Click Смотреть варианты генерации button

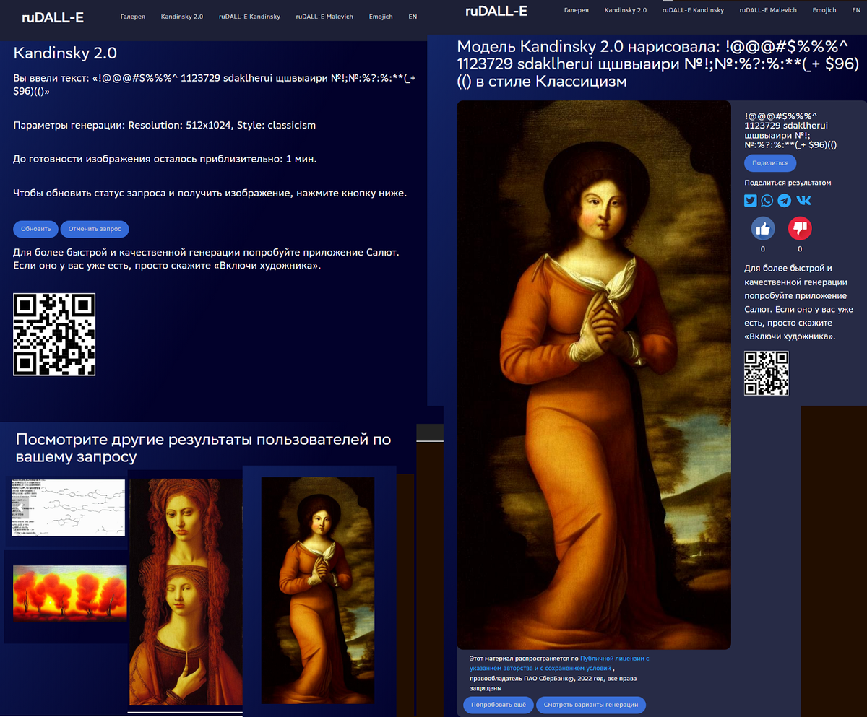[591, 705]
